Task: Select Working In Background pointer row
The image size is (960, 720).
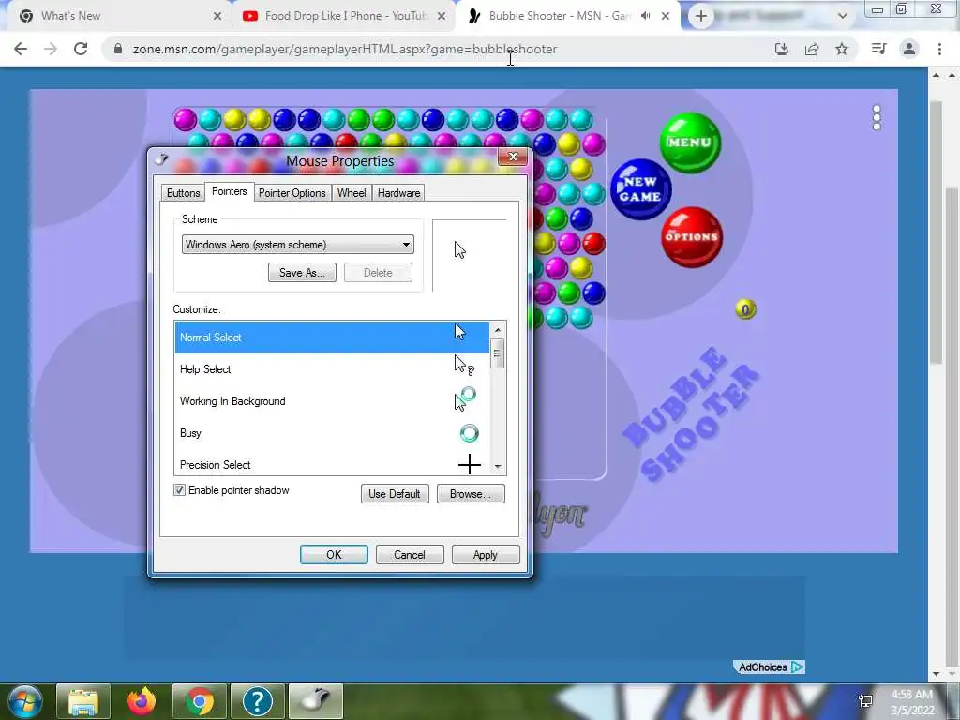Action: (332, 401)
